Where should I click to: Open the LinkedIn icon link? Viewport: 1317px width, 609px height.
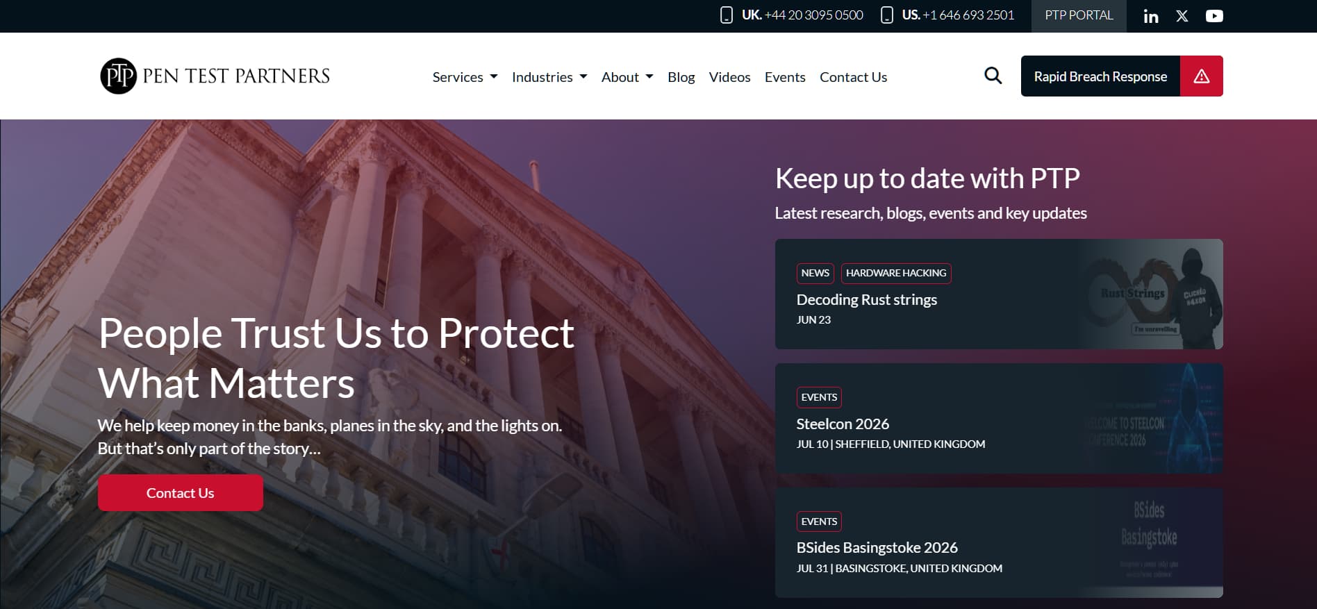point(1151,16)
